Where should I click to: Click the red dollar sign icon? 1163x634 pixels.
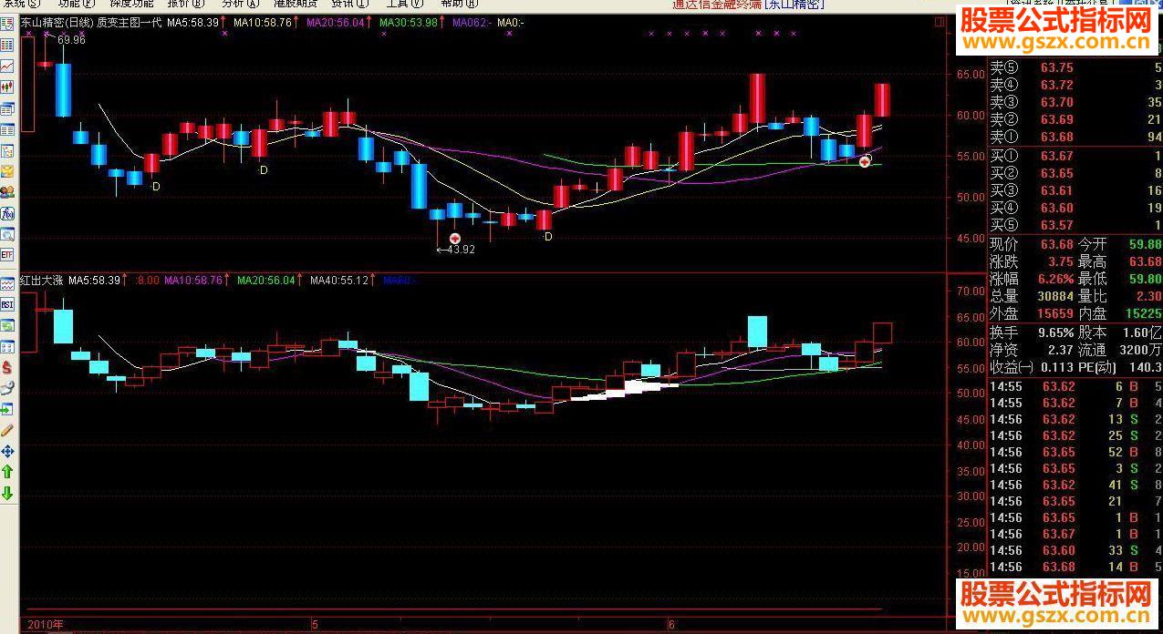(7, 367)
